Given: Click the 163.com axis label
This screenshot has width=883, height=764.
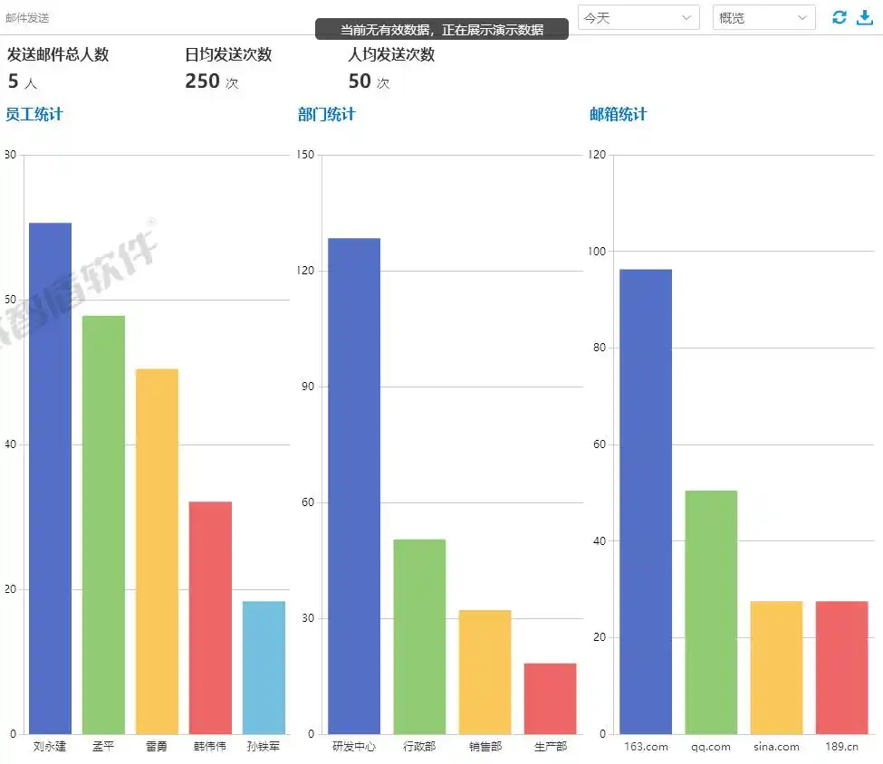Looking at the screenshot, I should 646,747.
